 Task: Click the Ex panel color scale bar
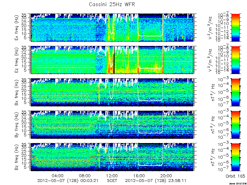pyautogui.click(x=235, y=27)
